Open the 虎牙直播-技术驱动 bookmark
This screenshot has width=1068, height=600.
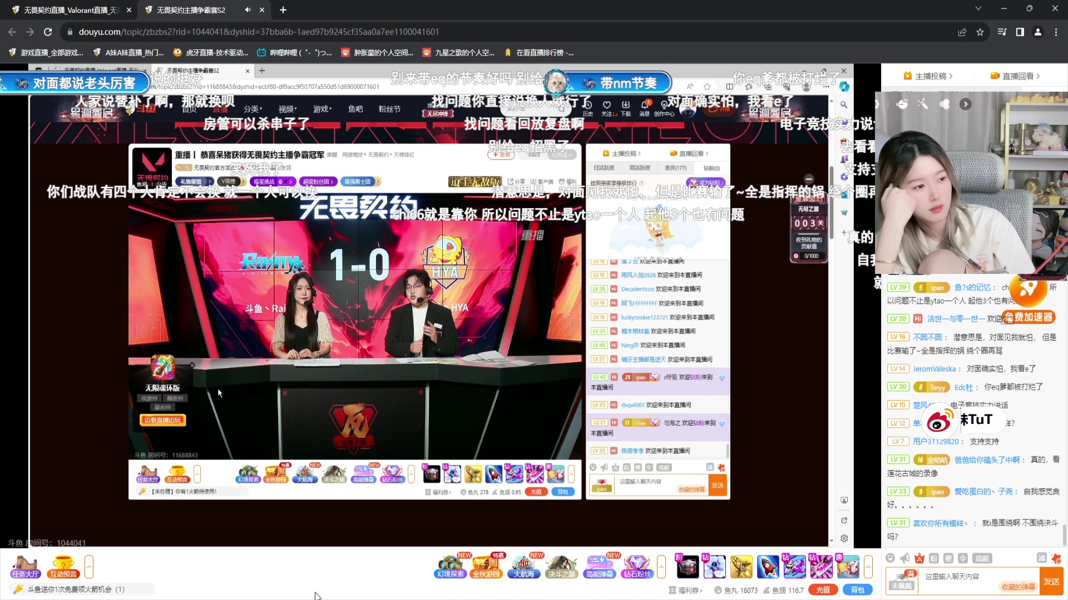210,53
